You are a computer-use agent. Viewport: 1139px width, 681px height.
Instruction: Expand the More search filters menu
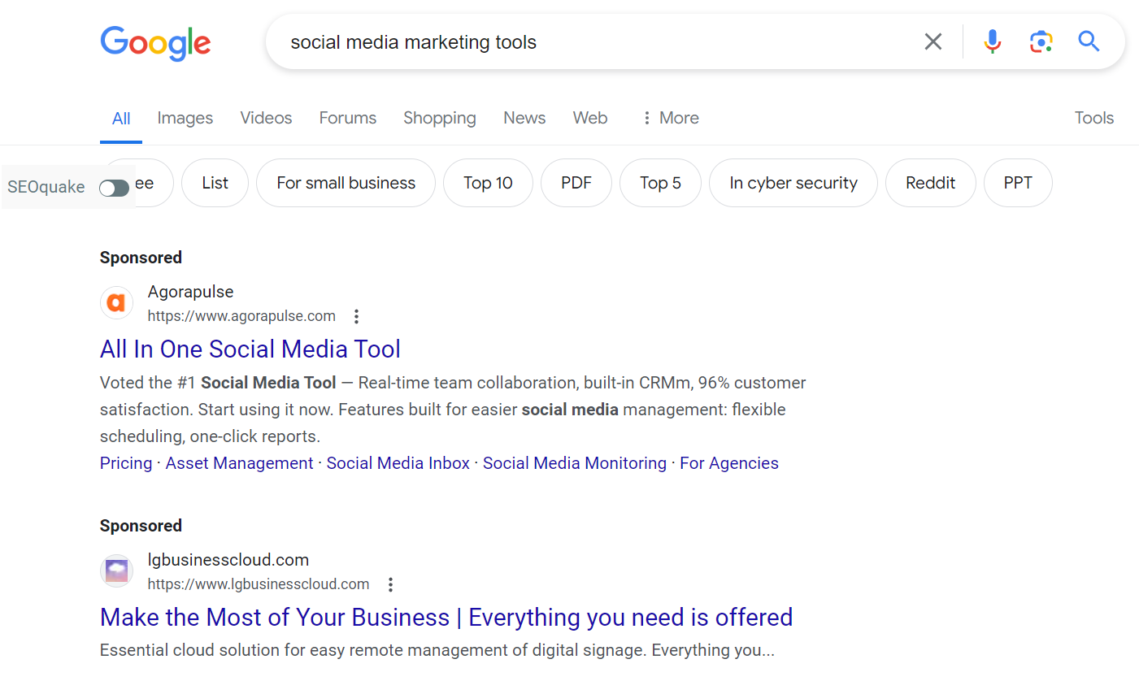[671, 118]
